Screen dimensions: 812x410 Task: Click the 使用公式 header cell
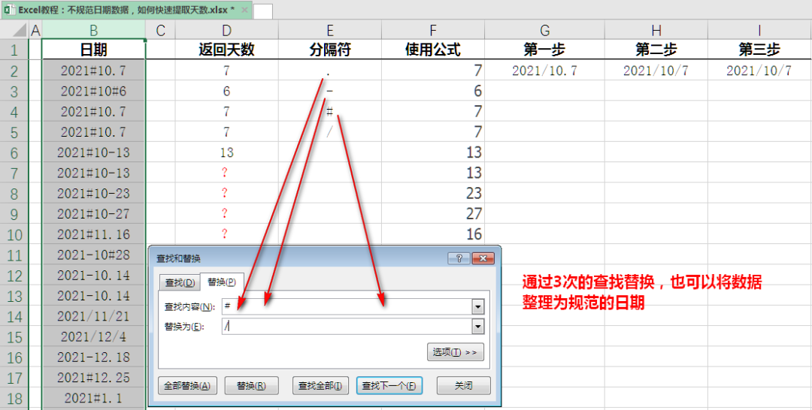coord(433,50)
